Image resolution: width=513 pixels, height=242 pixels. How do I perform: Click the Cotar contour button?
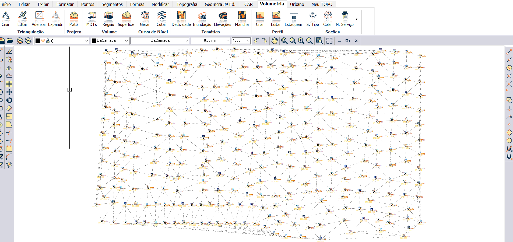point(161,19)
